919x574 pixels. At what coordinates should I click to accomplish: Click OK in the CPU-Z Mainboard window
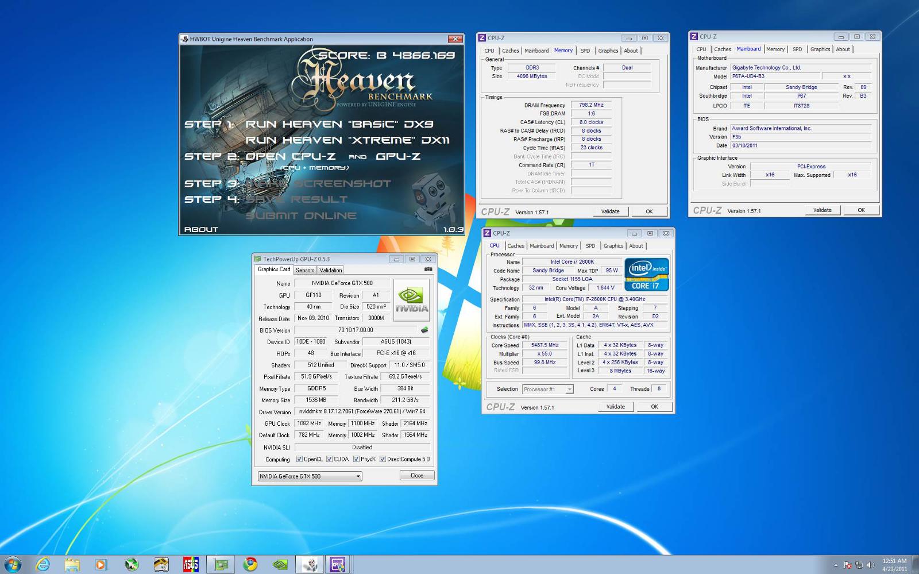click(x=861, y=210)
